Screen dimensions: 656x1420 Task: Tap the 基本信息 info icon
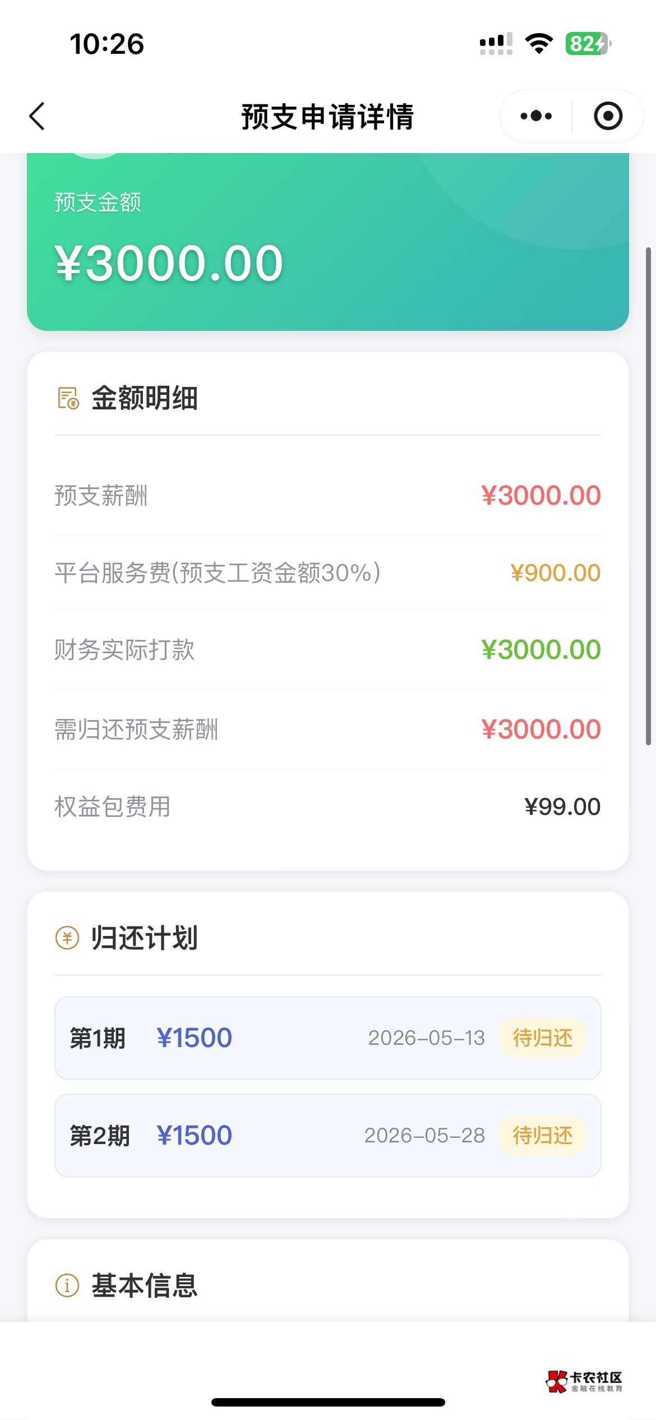[x=67, y=1285]
